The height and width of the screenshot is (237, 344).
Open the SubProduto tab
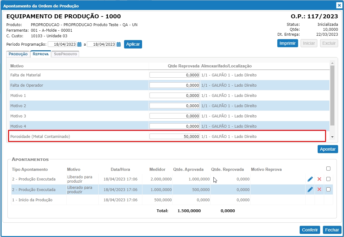[65, 54]
